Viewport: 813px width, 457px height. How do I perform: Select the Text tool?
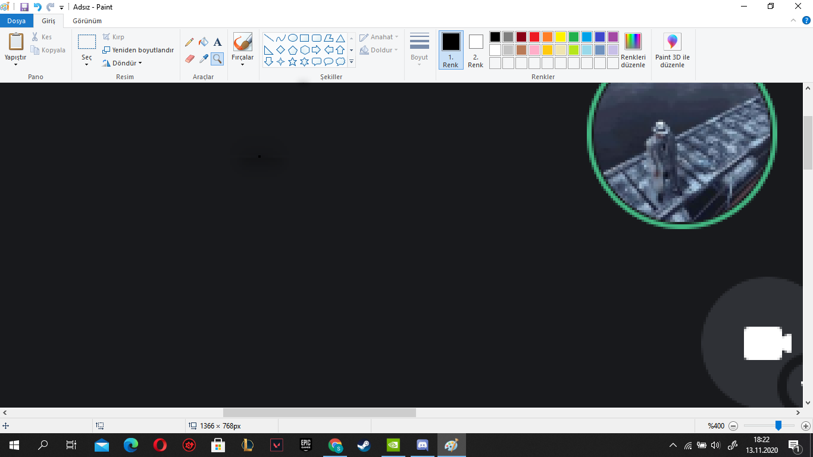pos(217,42)
